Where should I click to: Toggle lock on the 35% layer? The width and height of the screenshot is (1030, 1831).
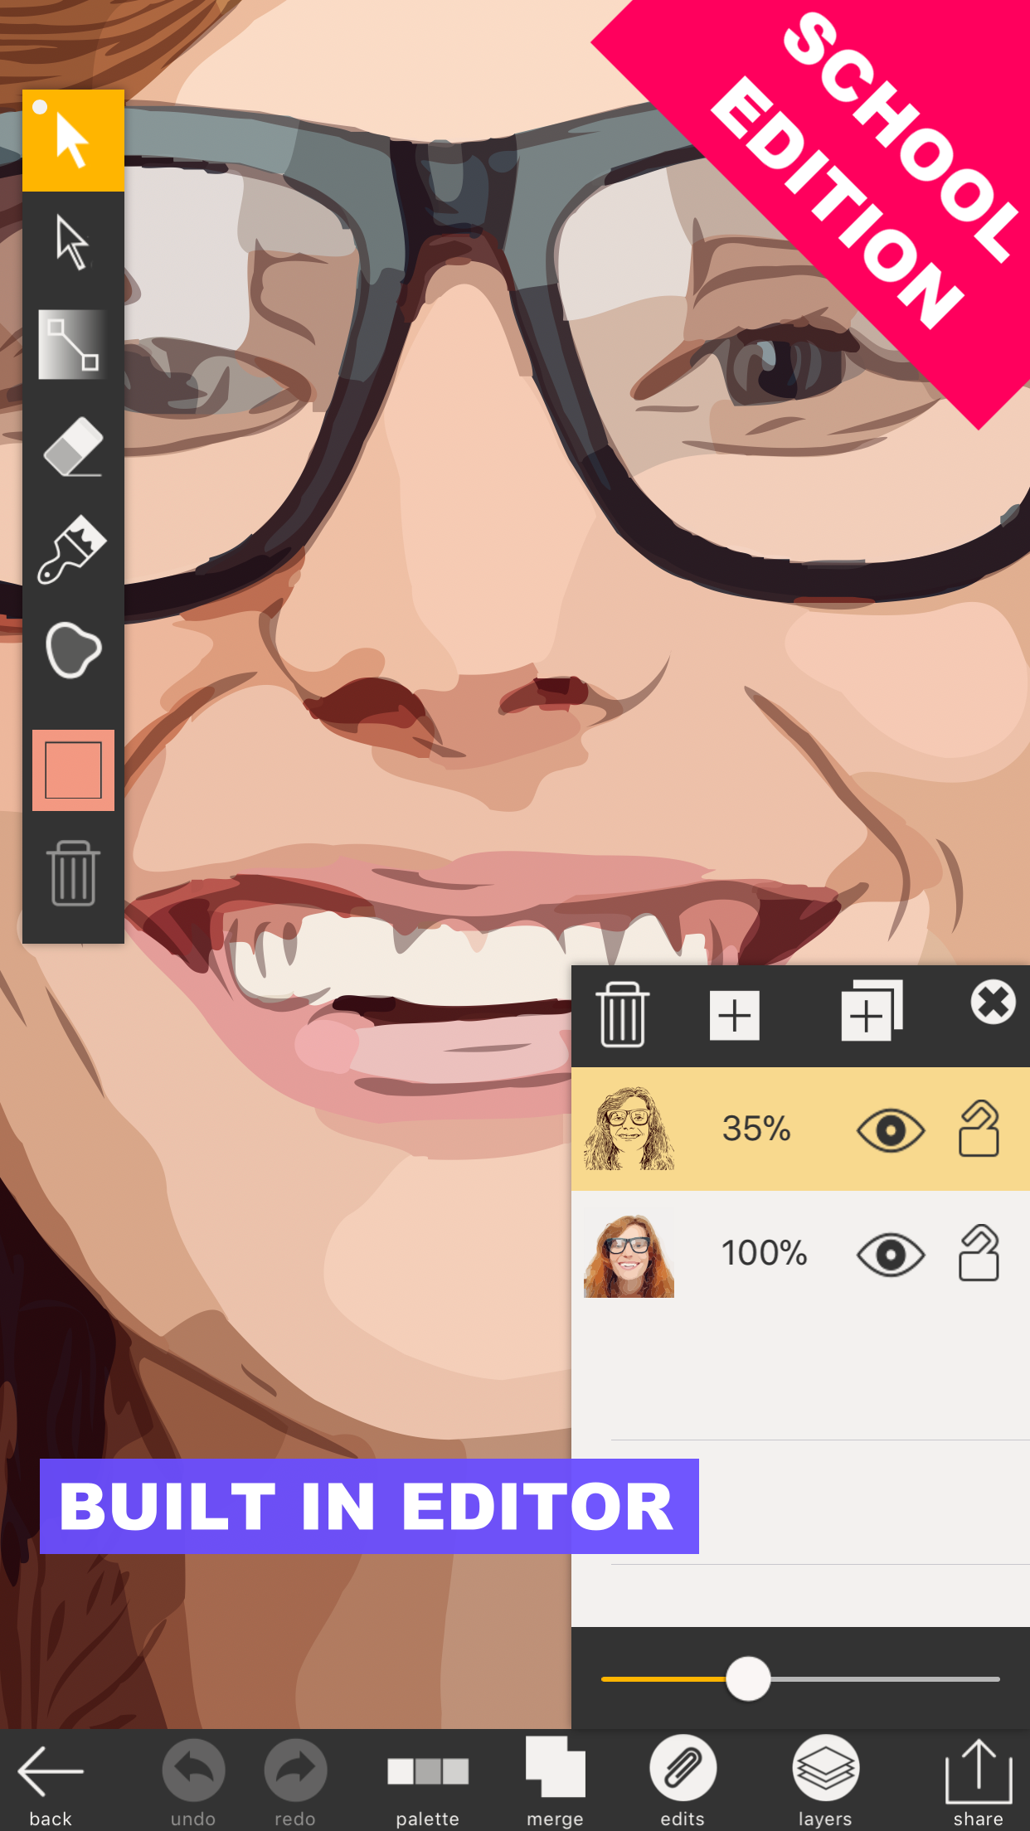(979, 1129)
